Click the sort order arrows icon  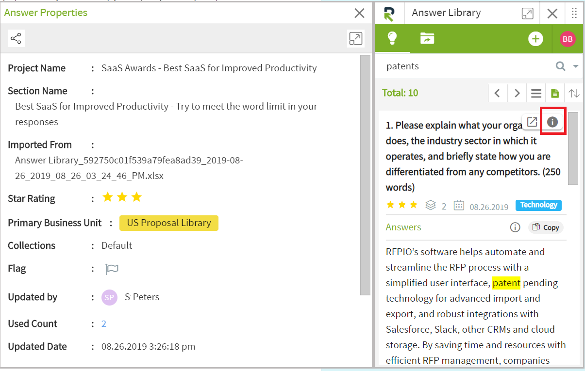click(x=574, y=93)
